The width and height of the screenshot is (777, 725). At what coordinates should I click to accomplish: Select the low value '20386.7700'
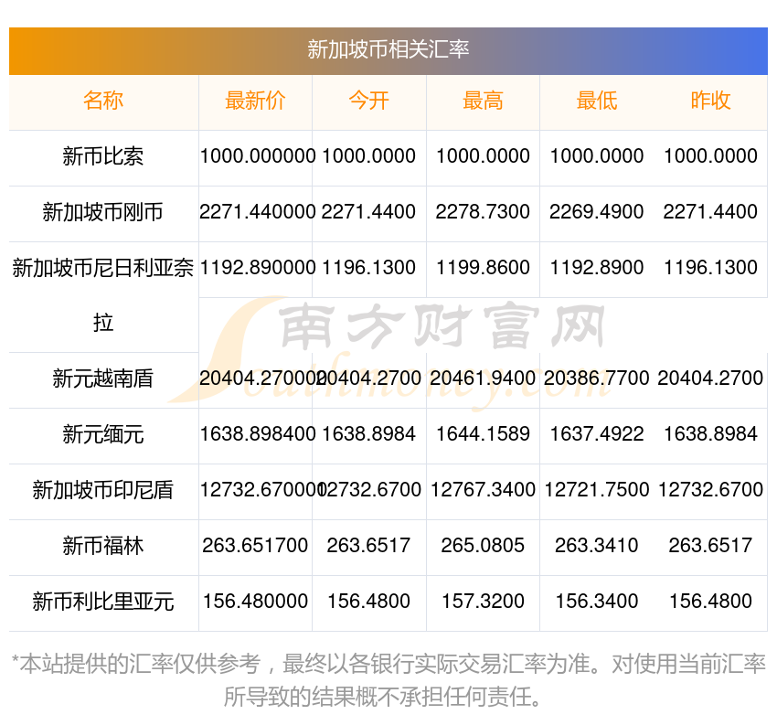point(597,378)
